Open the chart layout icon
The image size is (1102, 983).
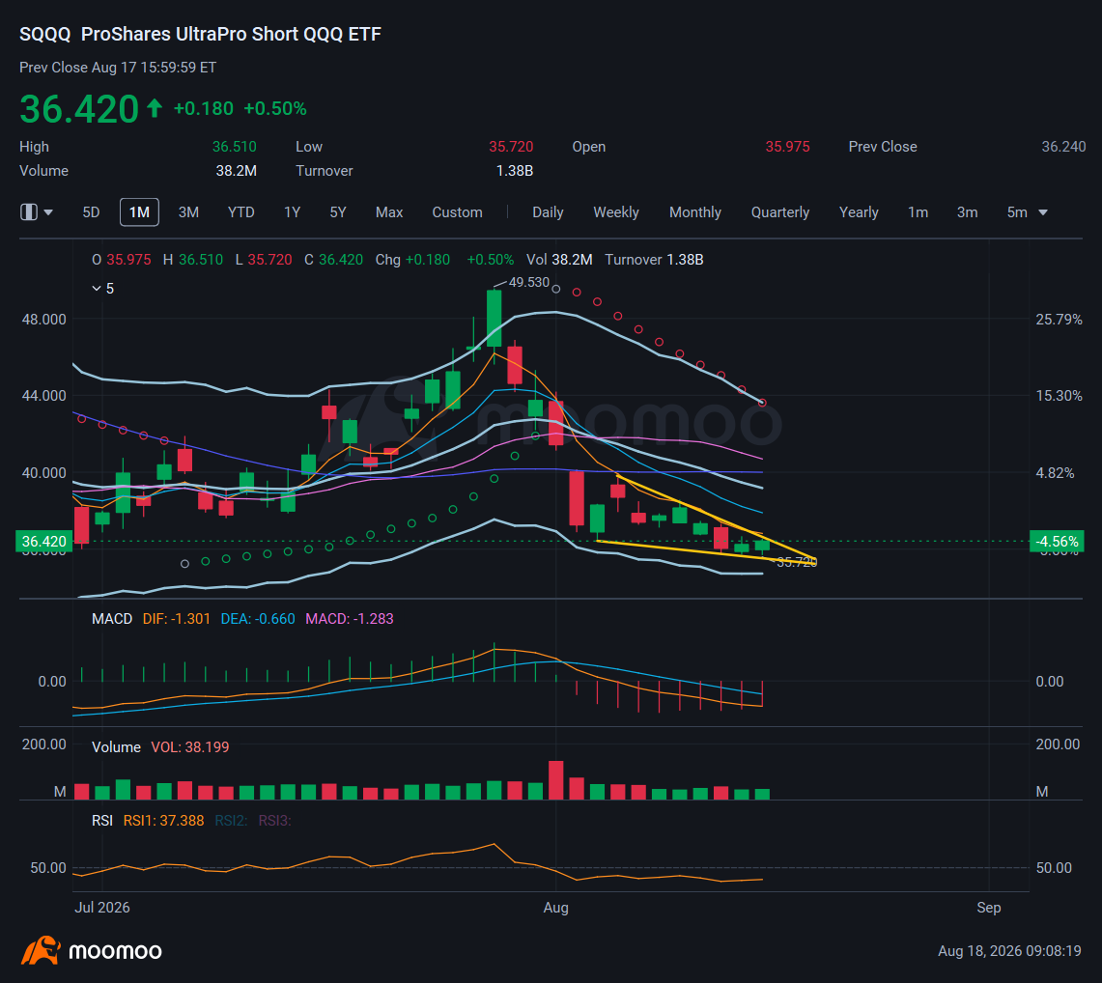(29, 212)
